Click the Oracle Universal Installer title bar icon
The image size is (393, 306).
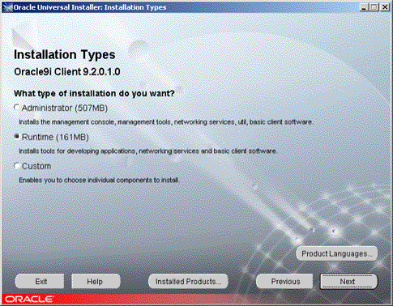click(x=7, y=7)
